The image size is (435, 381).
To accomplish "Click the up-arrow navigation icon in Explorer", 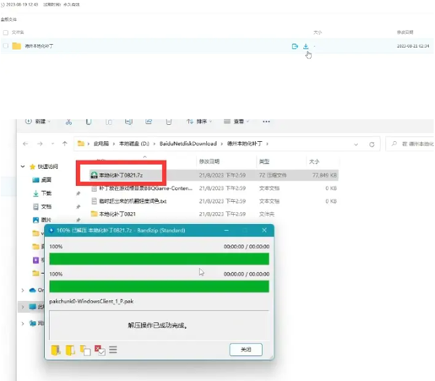I will coord(65,143).
